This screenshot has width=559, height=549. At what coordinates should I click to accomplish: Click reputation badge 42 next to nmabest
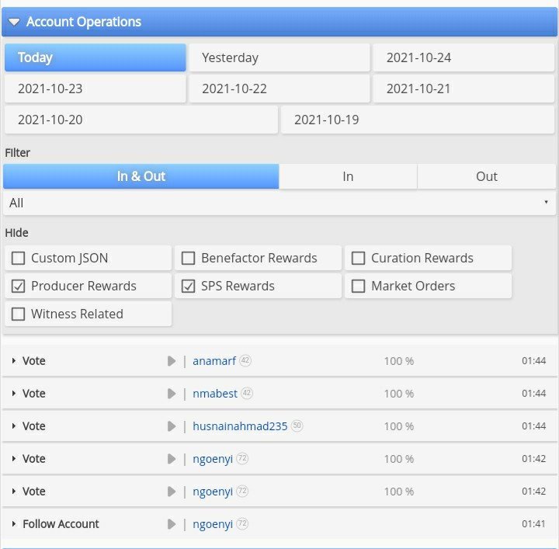pyautogui.click(x=247, y=393)
